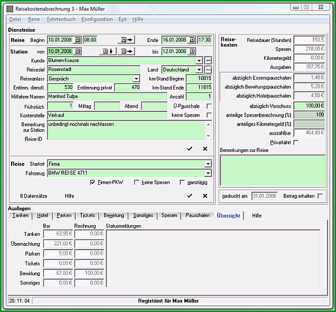Image resolution: width=336 pixels, height=312 pixels.
Task: Click km-Stand Beginn field showing 10815
Action: 199,78
